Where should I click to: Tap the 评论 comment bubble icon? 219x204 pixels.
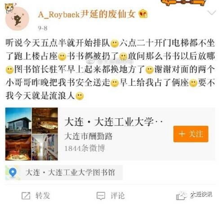tap(101, 195)
